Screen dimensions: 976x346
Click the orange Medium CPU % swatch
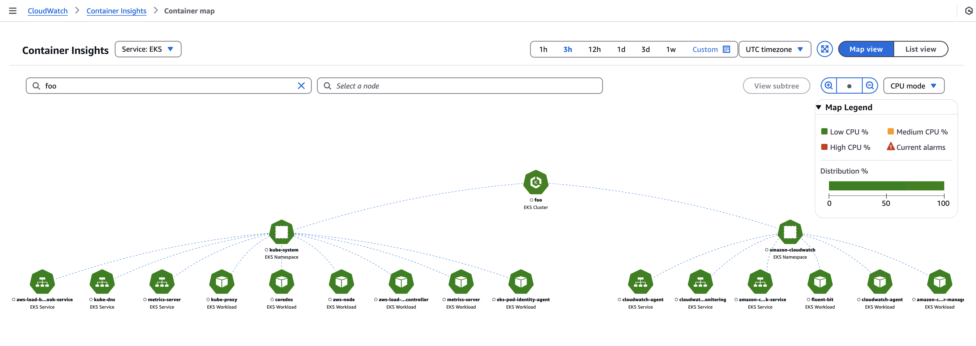click(x=890, y=132)
